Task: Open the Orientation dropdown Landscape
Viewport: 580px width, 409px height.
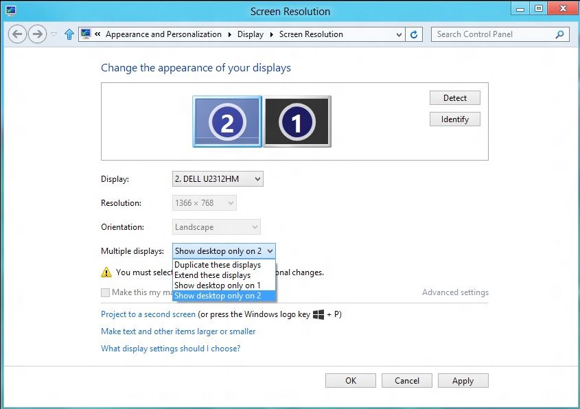Action: (x=216, y=227)
